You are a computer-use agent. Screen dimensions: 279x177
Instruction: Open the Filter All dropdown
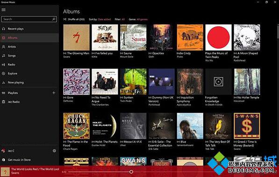pos(123,20)
